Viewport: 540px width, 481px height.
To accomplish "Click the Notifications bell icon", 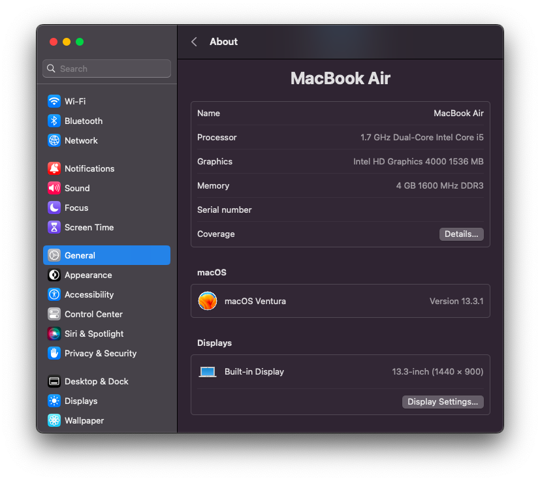I will point(54,168).
